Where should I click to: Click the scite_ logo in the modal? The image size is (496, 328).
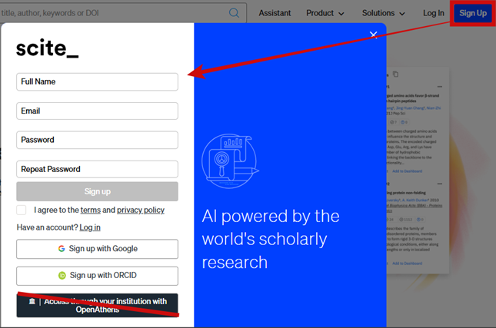click(x=47, y=49)
